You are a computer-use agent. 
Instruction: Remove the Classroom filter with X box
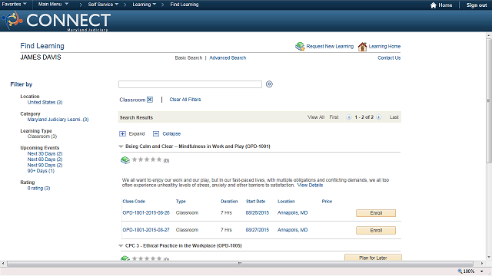click(x=150, y=100)
